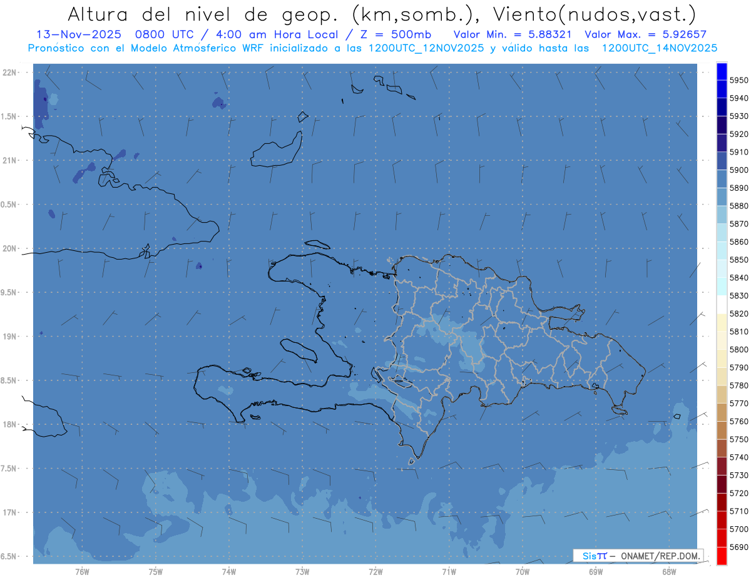
Task: Click the 'SisΠ - ONAMET/REP.DOM.' label box
Action: (x=638, y=556)
